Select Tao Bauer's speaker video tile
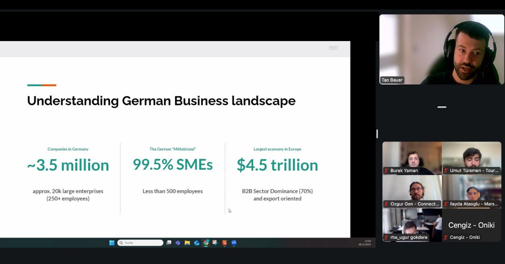This screenshot has height=264, width=505. (x=442, y=49)
